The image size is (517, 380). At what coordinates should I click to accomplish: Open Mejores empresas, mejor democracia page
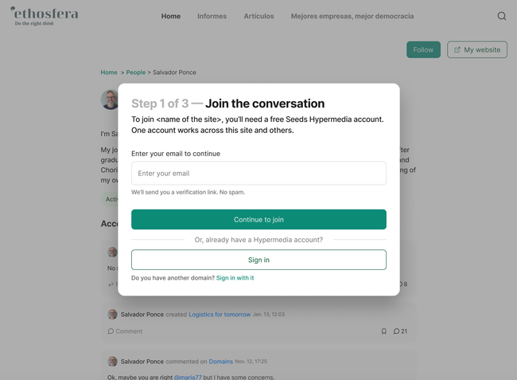coord(352,16)
